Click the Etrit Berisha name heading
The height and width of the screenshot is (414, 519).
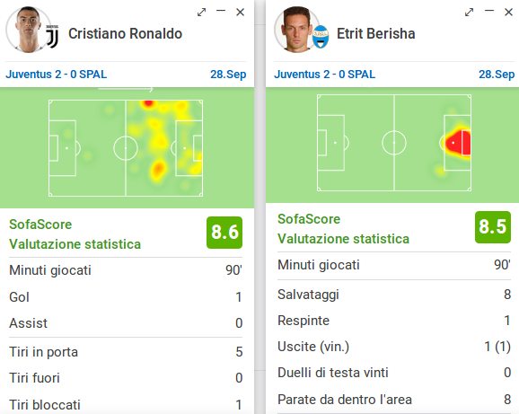(x=376, y=34)
